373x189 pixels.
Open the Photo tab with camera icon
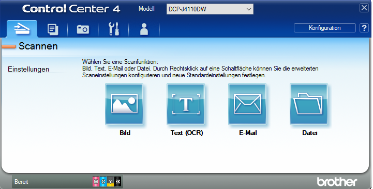(x=83, y=29)
